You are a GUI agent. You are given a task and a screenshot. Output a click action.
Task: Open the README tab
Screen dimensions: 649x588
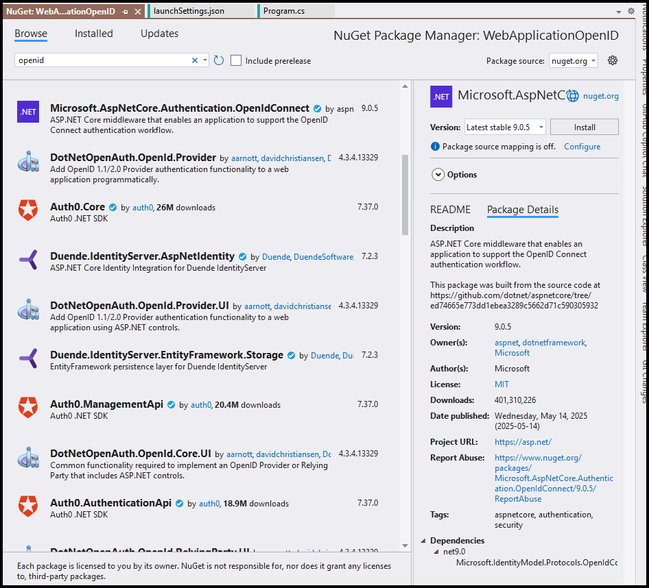(450, 210)
